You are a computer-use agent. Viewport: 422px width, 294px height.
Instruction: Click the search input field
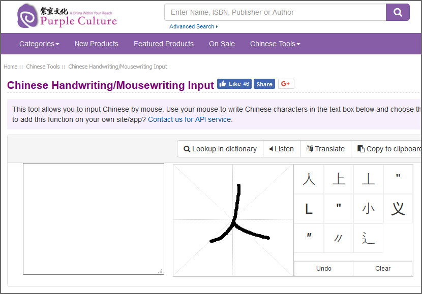click(275, 12)
